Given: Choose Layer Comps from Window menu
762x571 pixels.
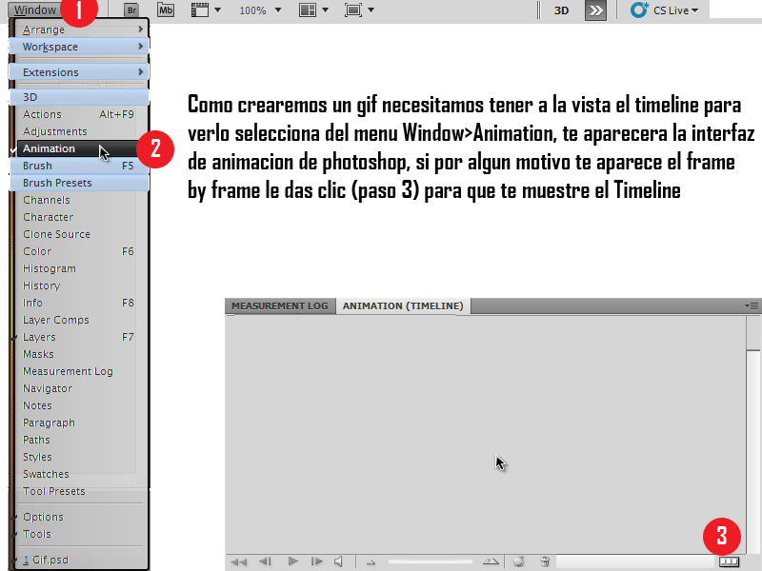Looking at the screenshot, I should (79, 320).
